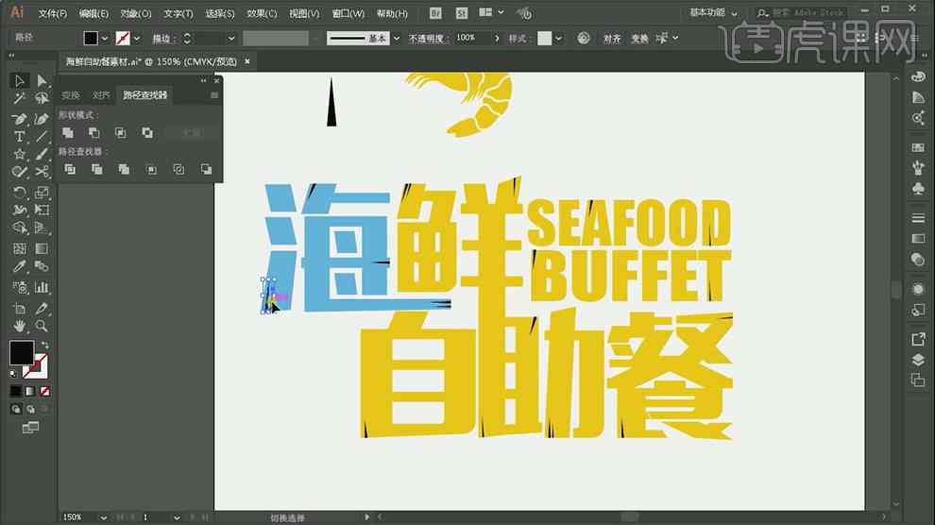Viewport: 935px width, 525px height.
Task: Click the Pathfinder Minus Back icon
Action: pos(206,170)
